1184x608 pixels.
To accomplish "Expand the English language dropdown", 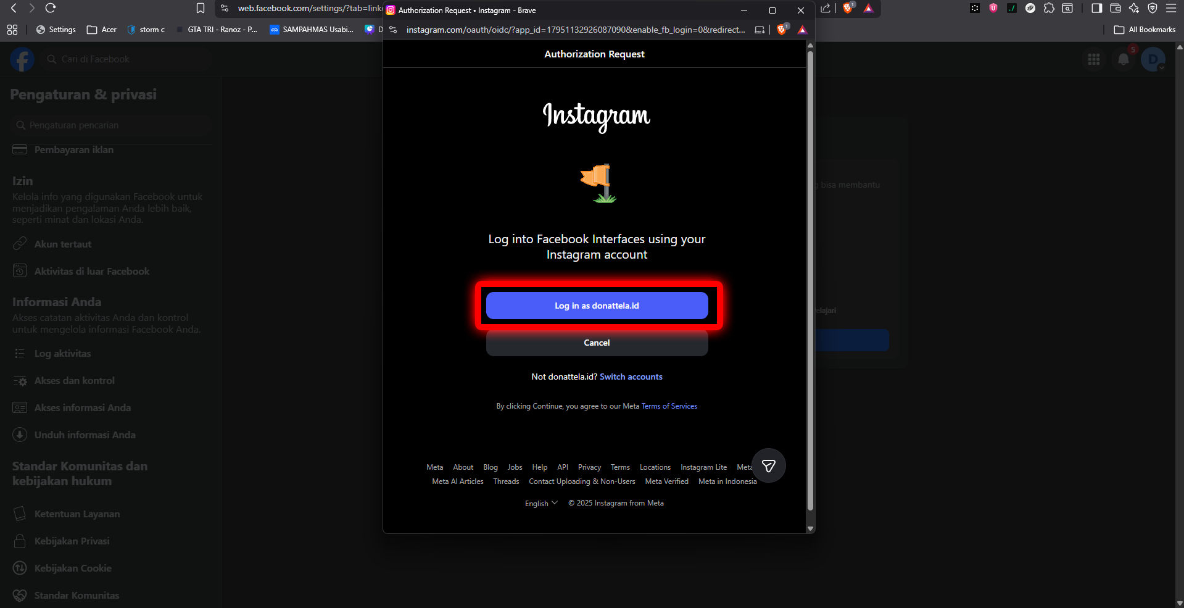I will point(541,503).
